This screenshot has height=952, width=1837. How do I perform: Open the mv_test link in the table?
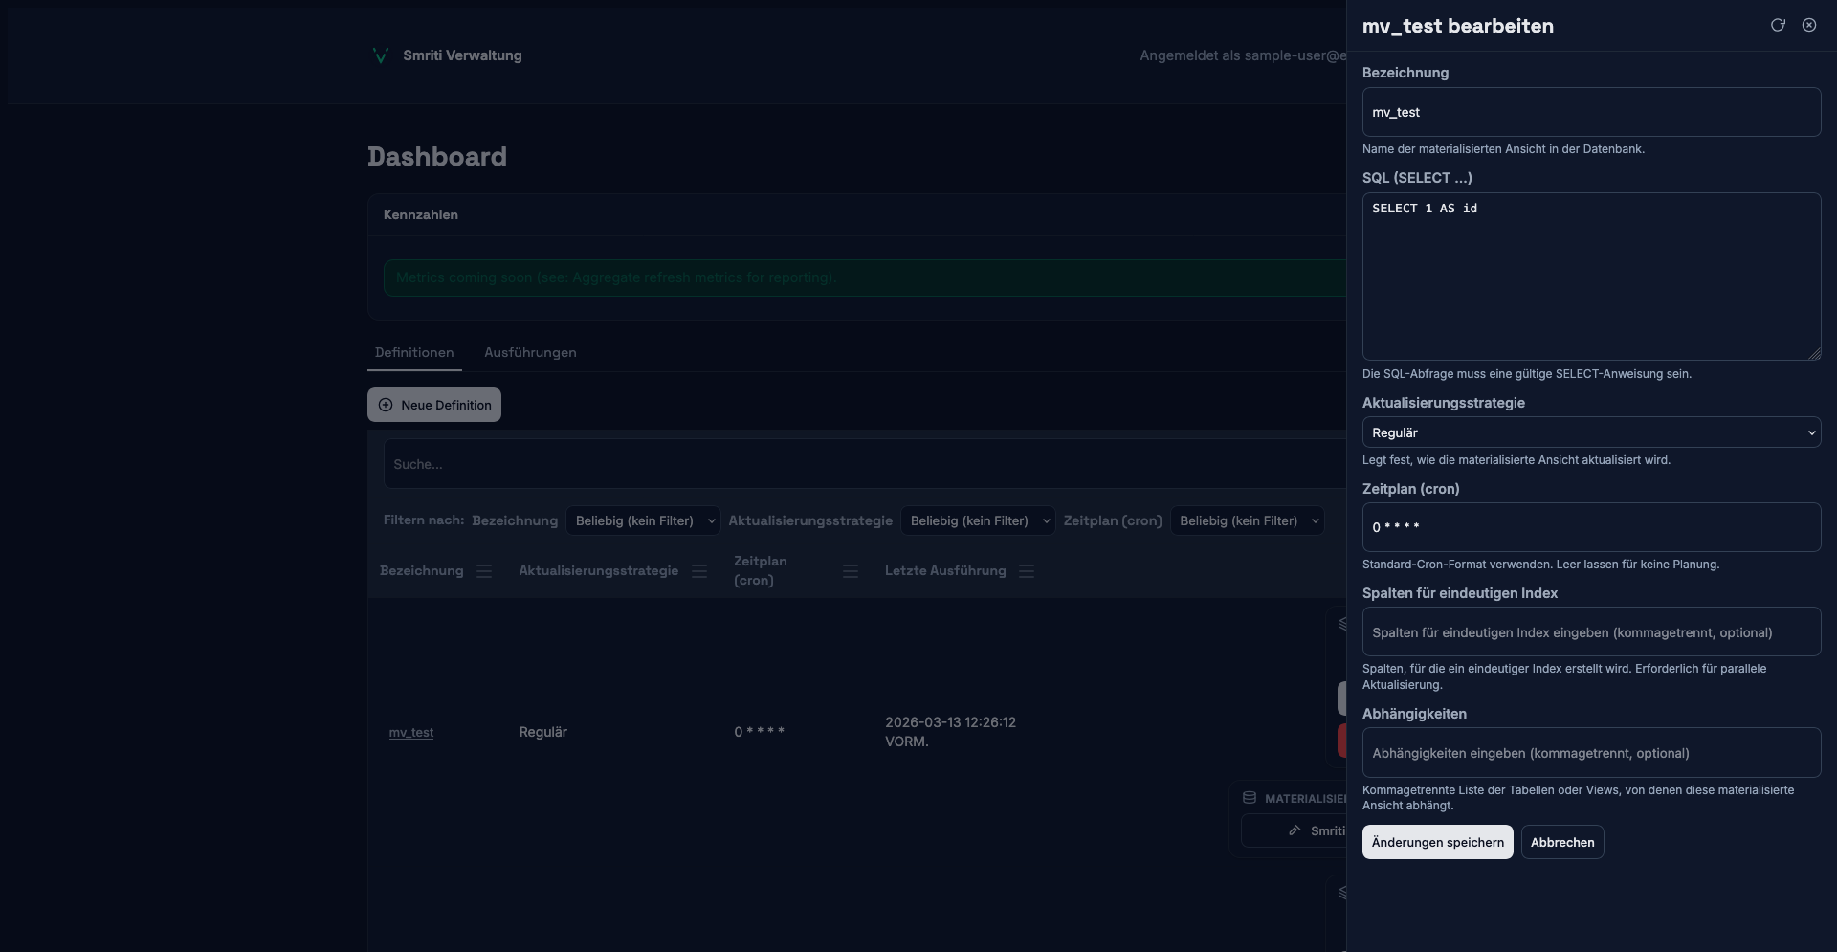[x=411, y=733]
